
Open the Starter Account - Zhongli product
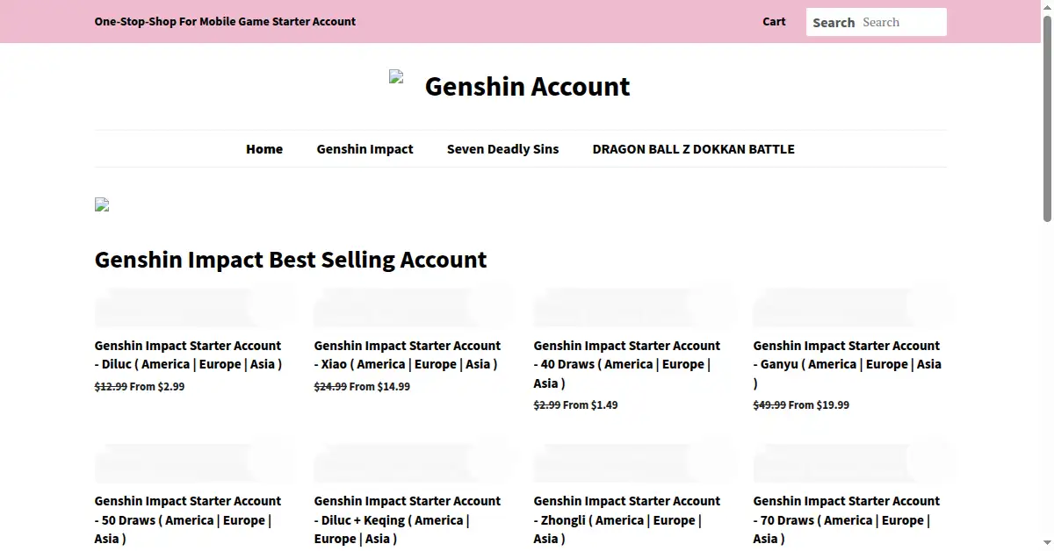pos(627,519)
